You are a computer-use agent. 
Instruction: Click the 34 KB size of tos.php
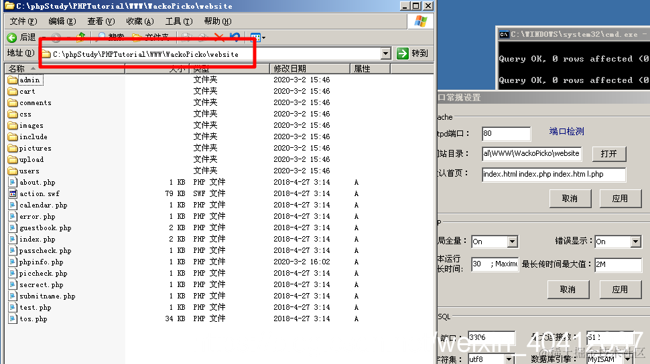[175, 319]
